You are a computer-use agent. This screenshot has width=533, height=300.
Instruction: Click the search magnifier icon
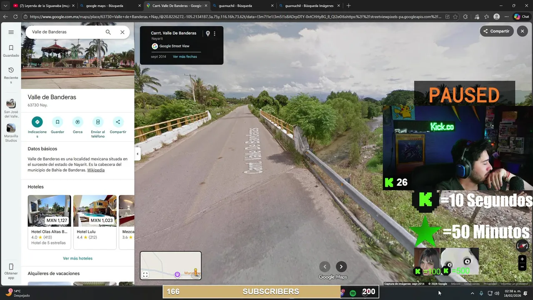(108, 32)
